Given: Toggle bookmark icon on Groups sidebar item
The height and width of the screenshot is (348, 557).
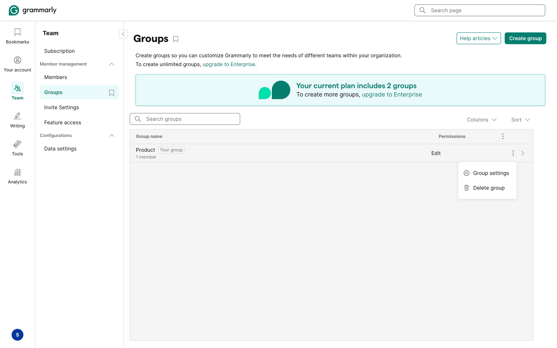Looking at the screenshot, I should click(x=111, y=93).
